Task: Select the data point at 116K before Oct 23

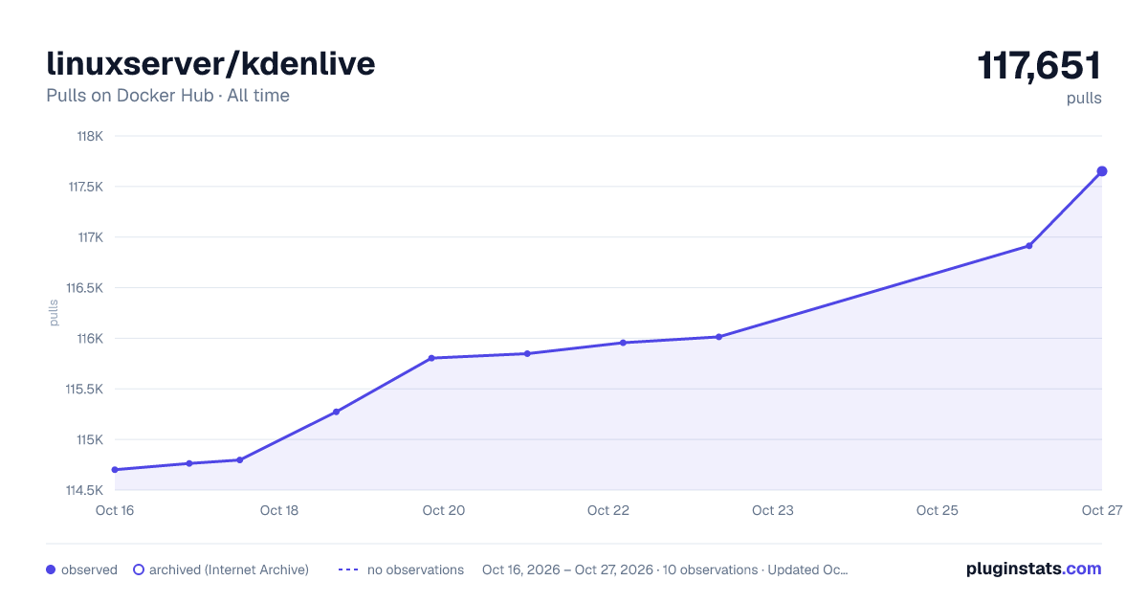Action: click(x=718, y=337)
